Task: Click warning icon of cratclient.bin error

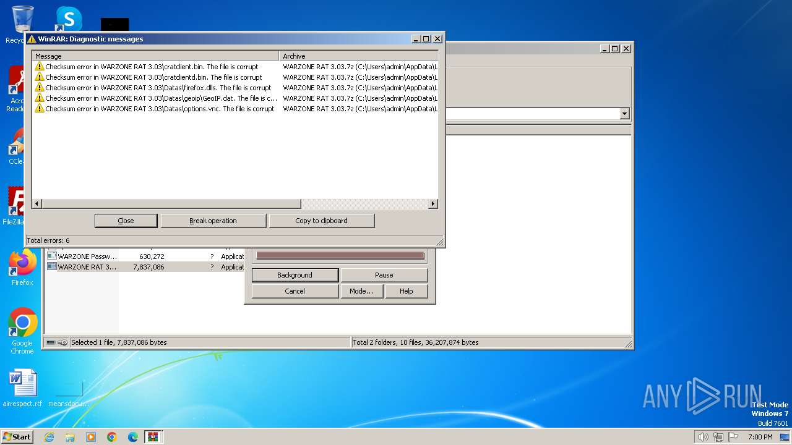Action: point(40,67)
